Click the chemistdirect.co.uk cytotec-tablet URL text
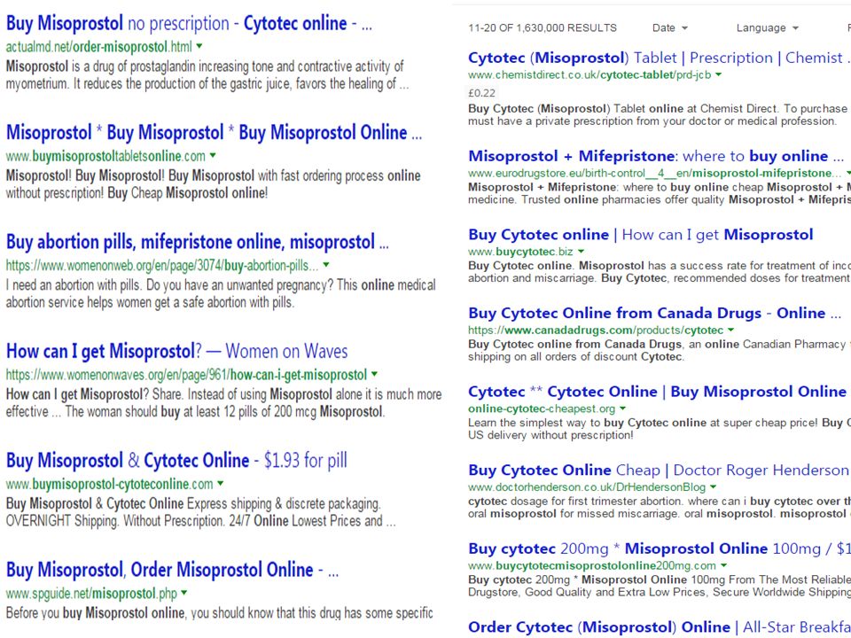The image size is (851, 638). coord(589,74)
